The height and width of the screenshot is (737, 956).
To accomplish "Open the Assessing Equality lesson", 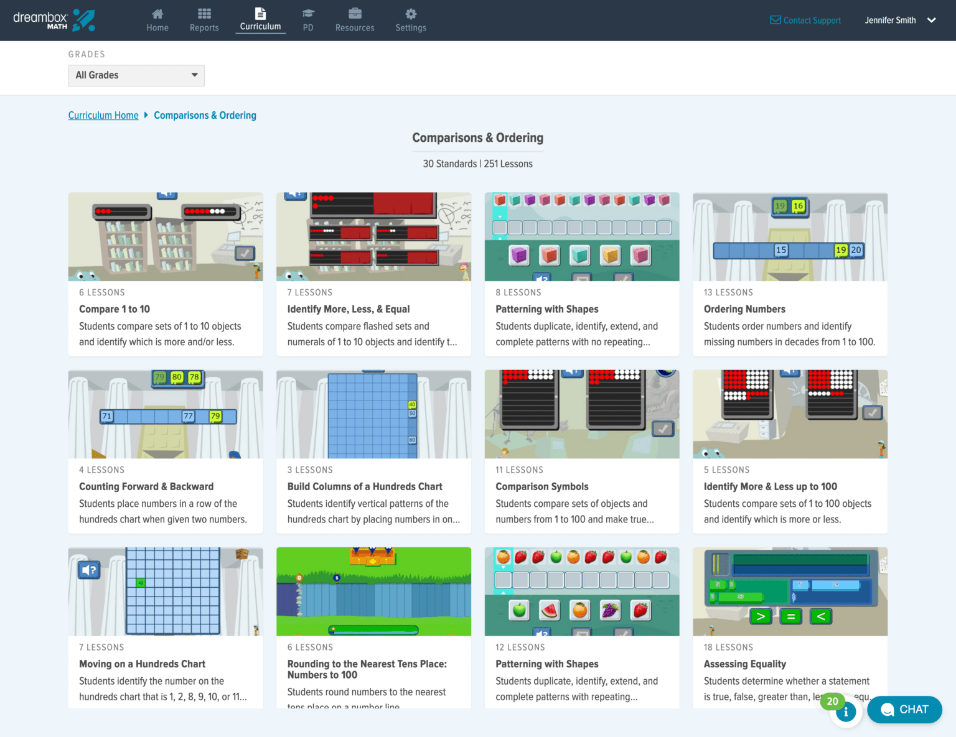I will pyautogui.click(x=790, y=627).
